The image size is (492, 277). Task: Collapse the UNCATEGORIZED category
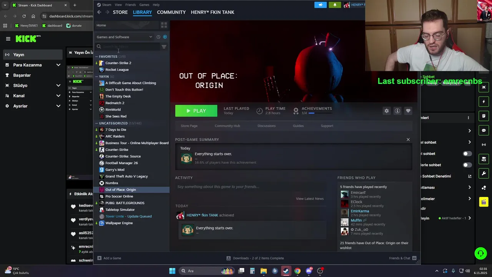(x=96, y=123)
